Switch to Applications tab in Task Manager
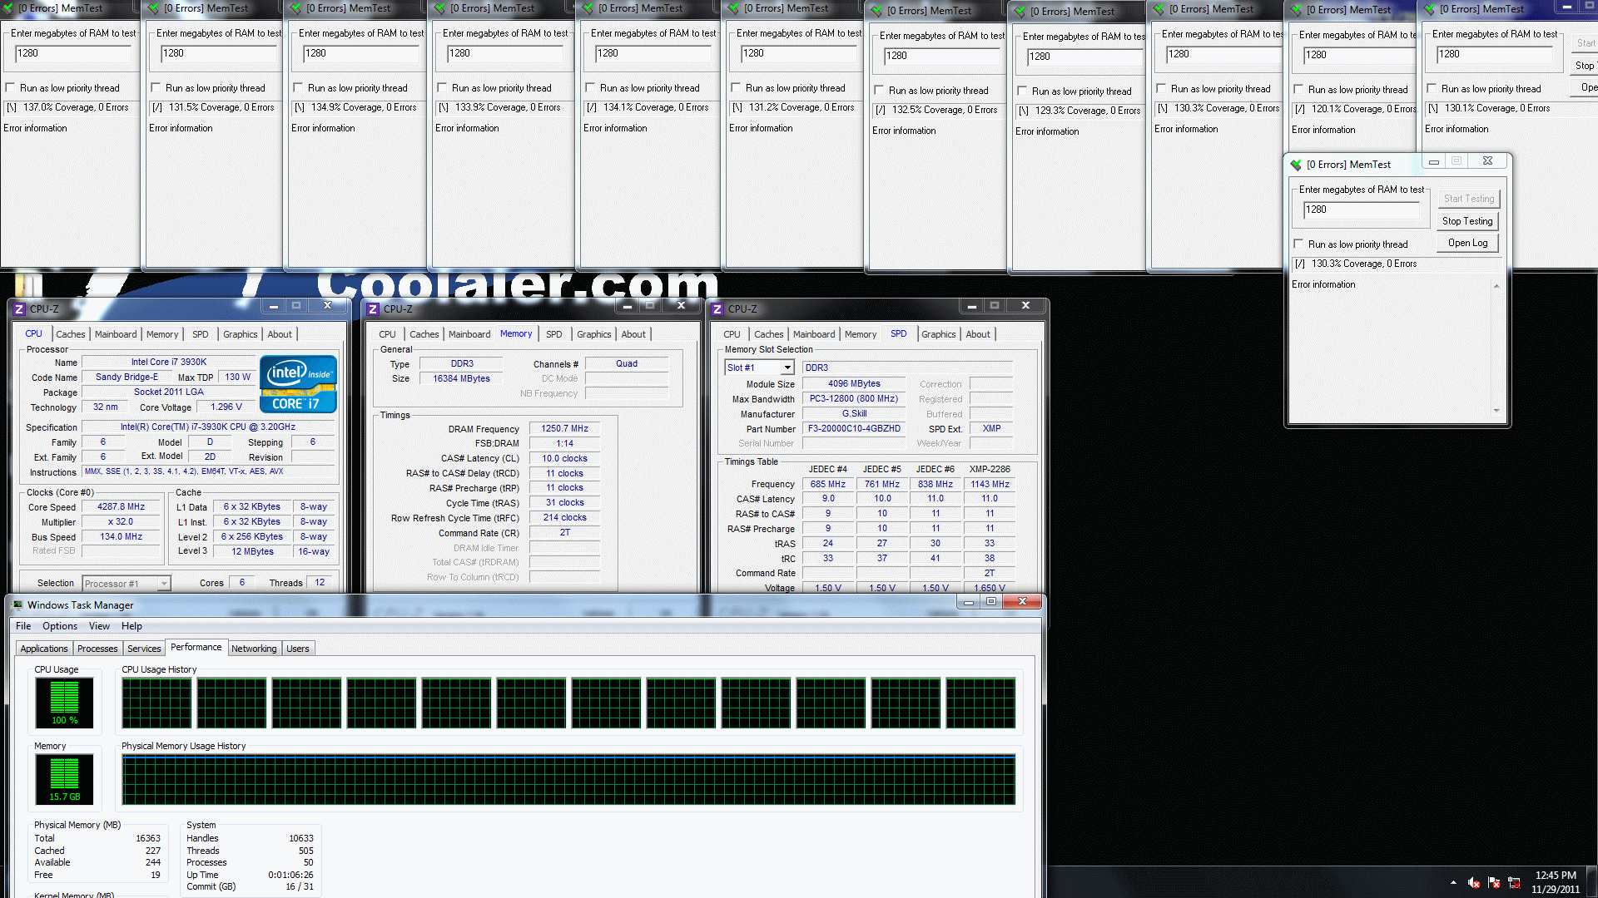Image resolution: width=1598 pixels, height=898 pixels. click(x=44, y=649)
